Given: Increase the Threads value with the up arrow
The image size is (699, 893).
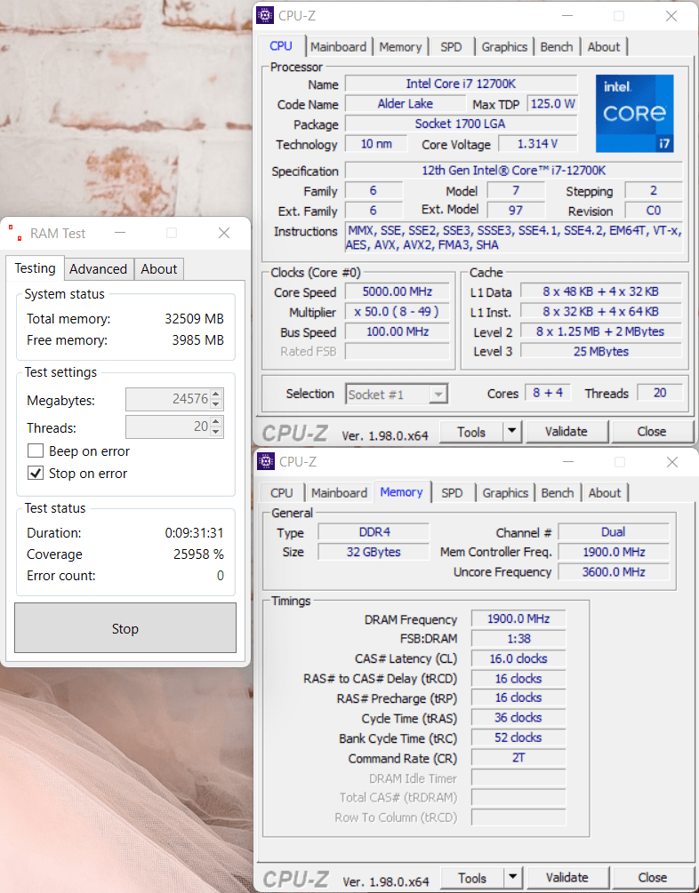Looking at the screenshot, I should pos(216,422).
